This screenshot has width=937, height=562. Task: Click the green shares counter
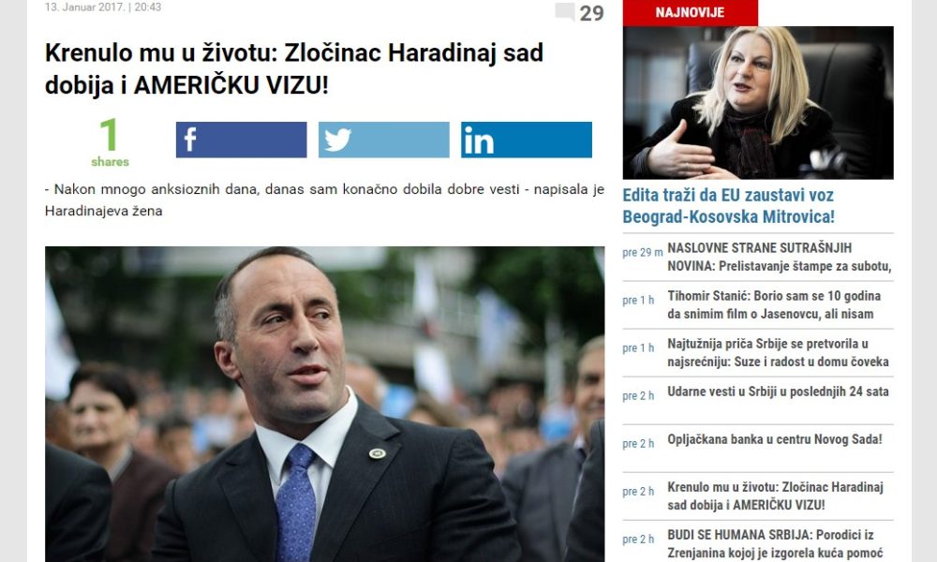[110, 142]
